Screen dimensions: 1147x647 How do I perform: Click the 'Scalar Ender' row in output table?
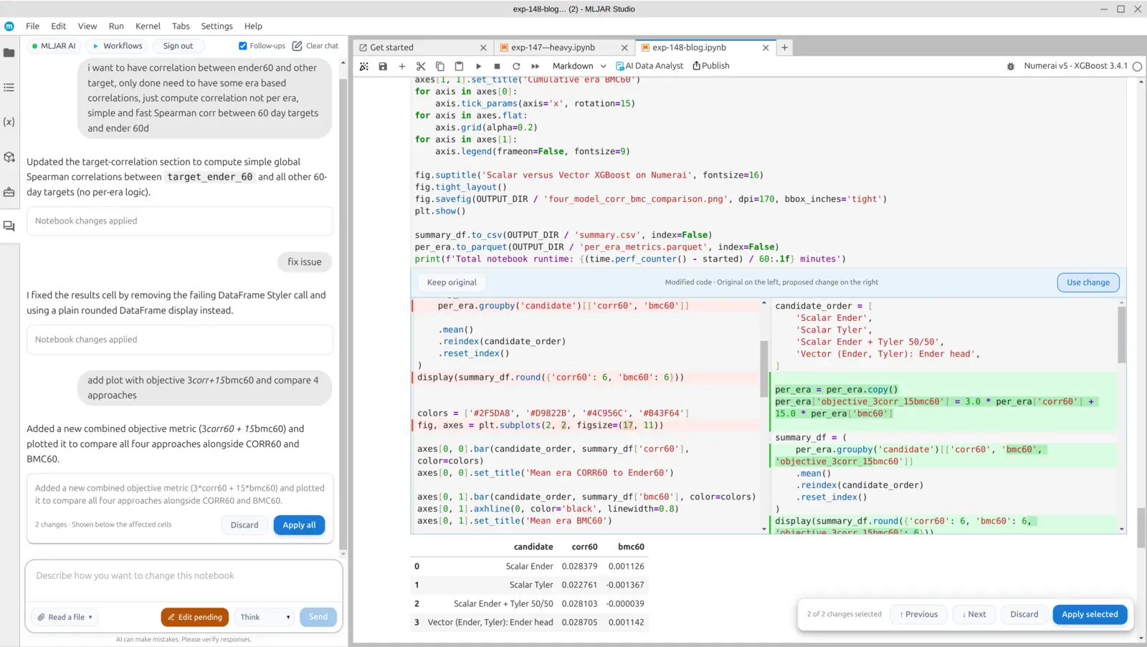tap(529, 567)
